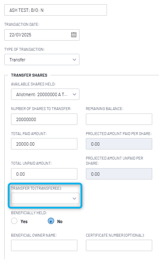159x260 pixels.
Task: Focus the Transaction Date text field
Action: pos(42,35)
